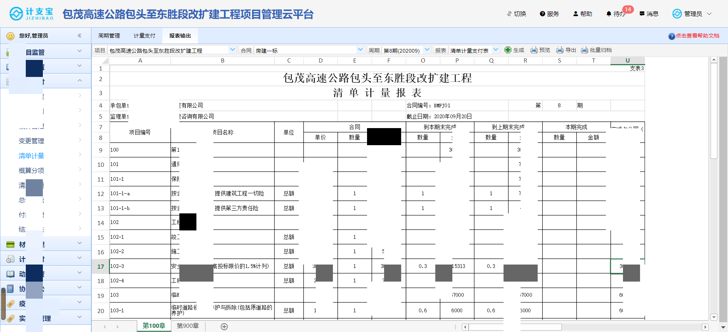Viewport: 728px width, 332px height.
Task: Click the 计支宝 logo icon
Action: (16, 14)
